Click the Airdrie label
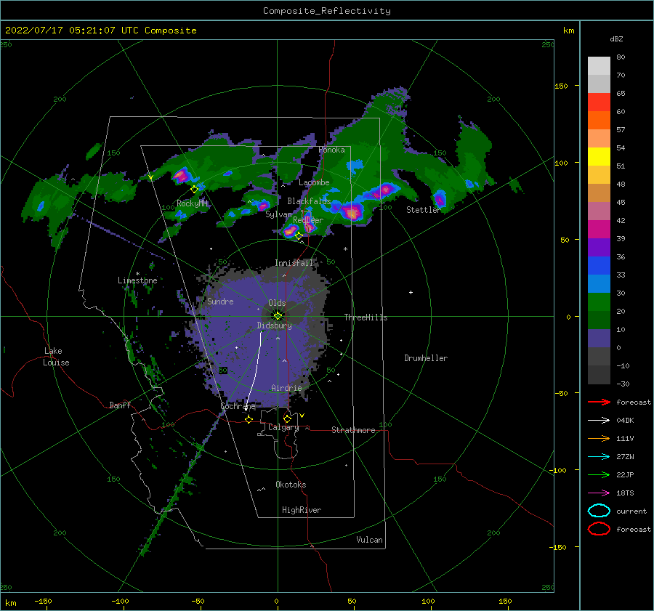 pos(286,388)
